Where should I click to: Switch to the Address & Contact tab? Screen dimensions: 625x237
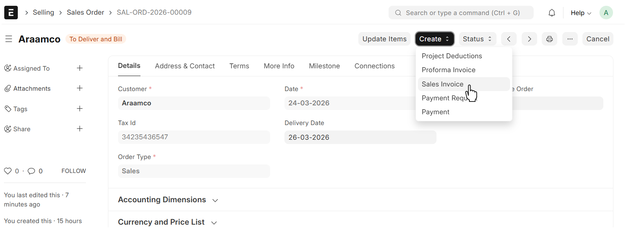[185, 66]
